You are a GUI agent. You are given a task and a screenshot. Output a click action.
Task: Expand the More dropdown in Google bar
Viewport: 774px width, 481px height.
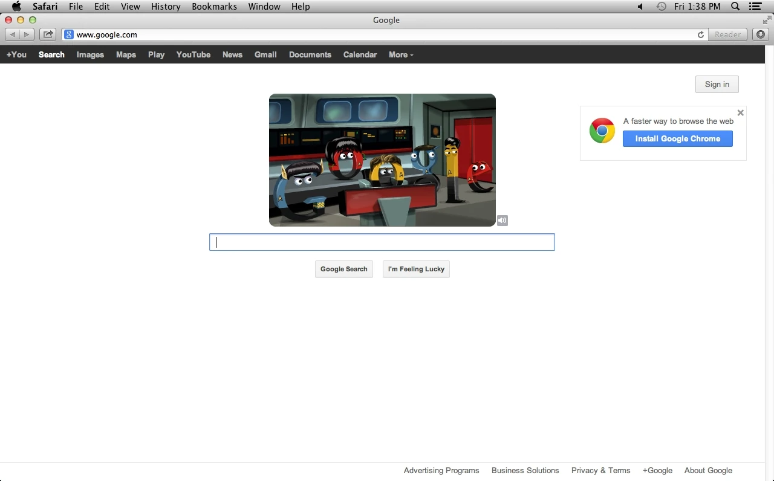(x=401, y=54)
